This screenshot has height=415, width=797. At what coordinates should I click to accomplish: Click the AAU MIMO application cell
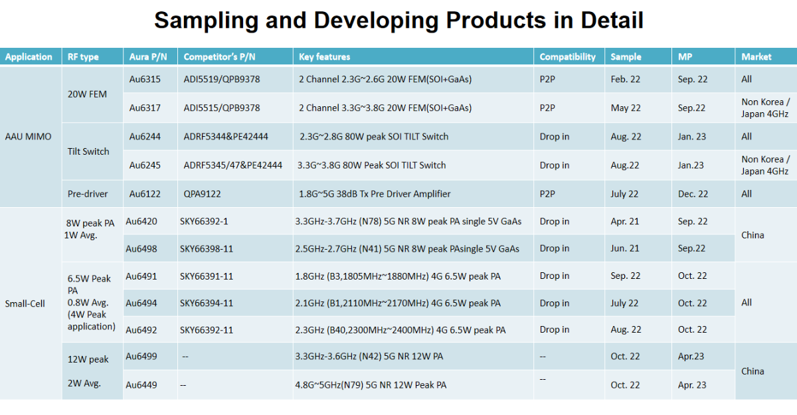27,137
